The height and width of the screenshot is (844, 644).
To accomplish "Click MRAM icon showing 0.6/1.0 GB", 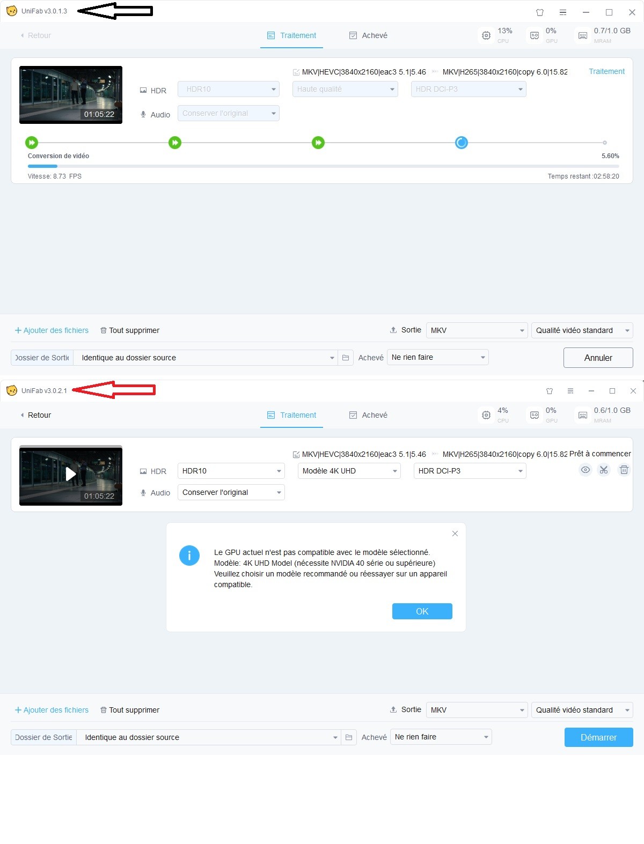I will (583, 415).
